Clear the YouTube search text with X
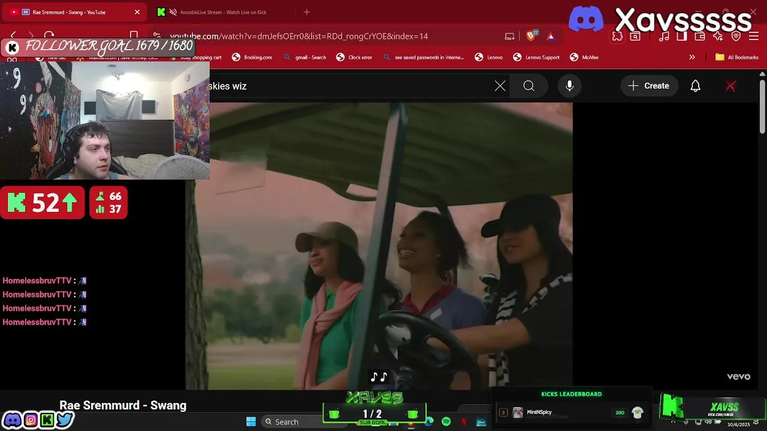This screenshot has height=431, width=767. coord(500,86)
